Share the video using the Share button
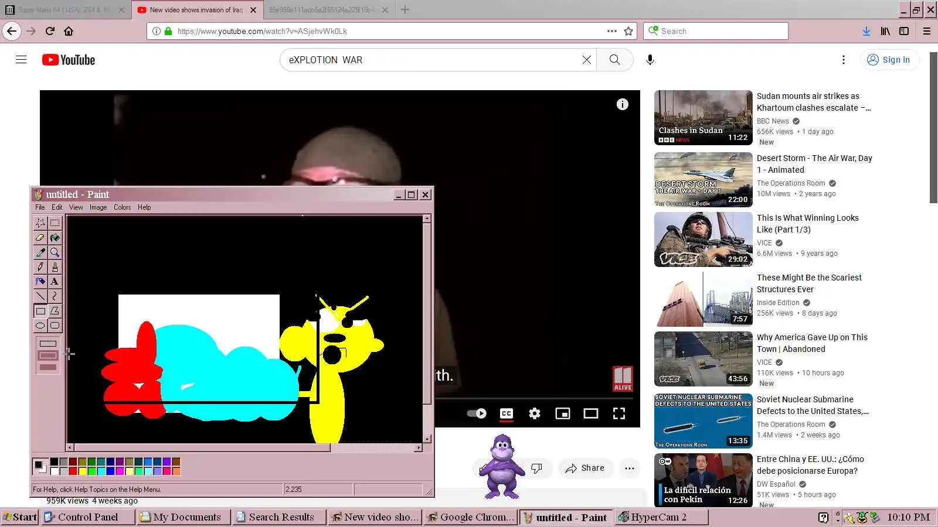Viewport: 938px width, 527px height. coord(585,468)
